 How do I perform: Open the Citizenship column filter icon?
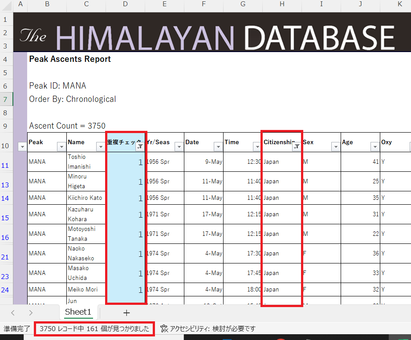(x=296, y=146)
